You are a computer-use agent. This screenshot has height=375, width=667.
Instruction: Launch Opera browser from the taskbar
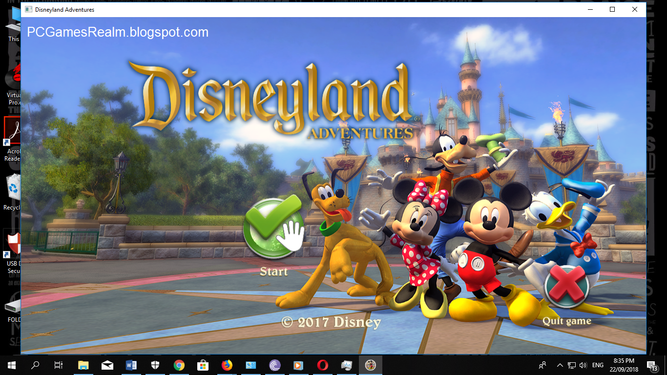323,365
